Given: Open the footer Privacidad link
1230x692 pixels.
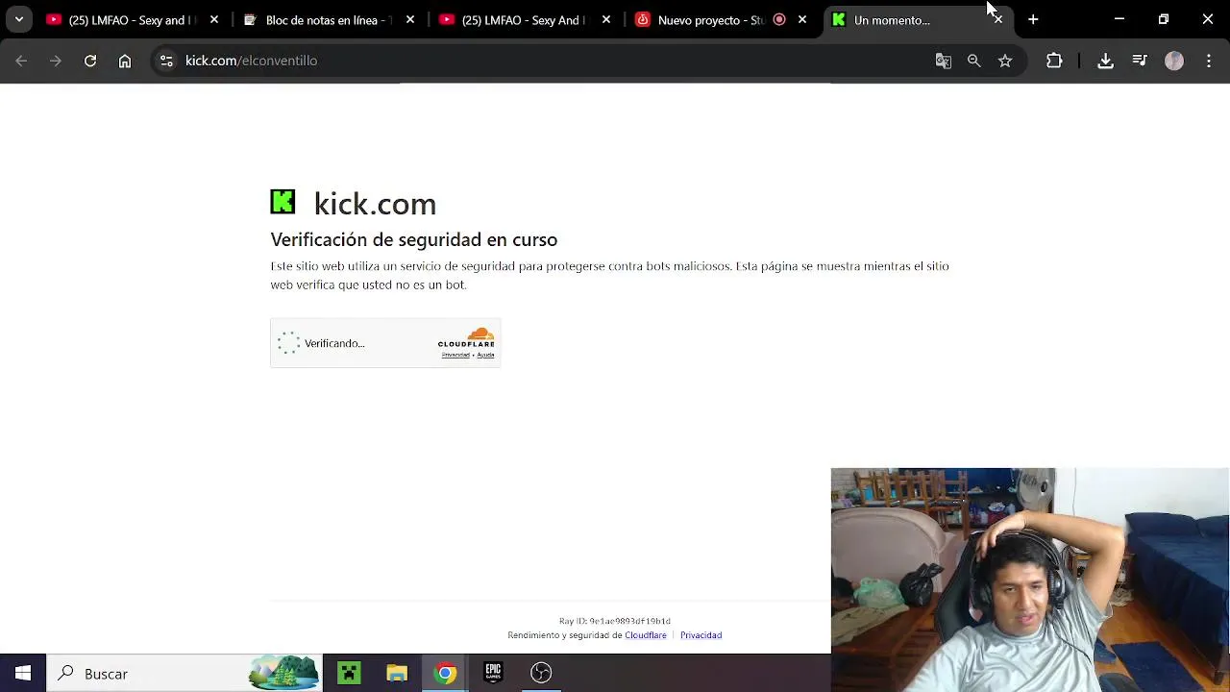Looking at the screenshot, I should point(701,635).
